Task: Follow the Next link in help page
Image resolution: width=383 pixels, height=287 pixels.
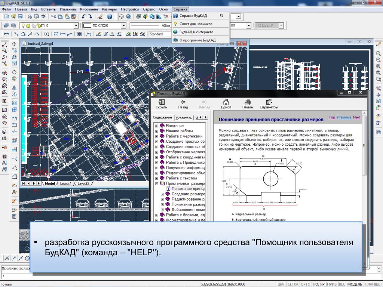Action: [356, 117]
